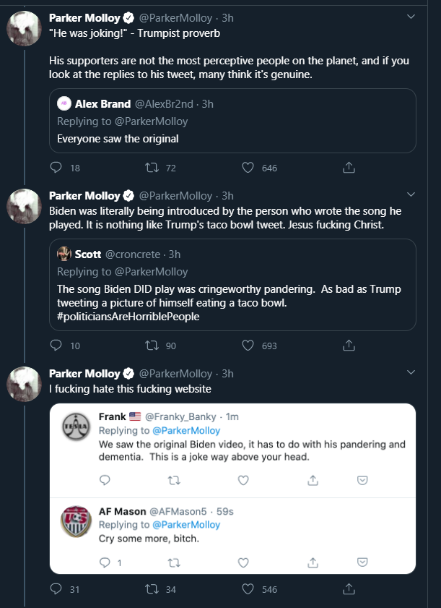Like the tweet with 546 likes
This screenshot has height=608, width=441.
tap(248, 589)
